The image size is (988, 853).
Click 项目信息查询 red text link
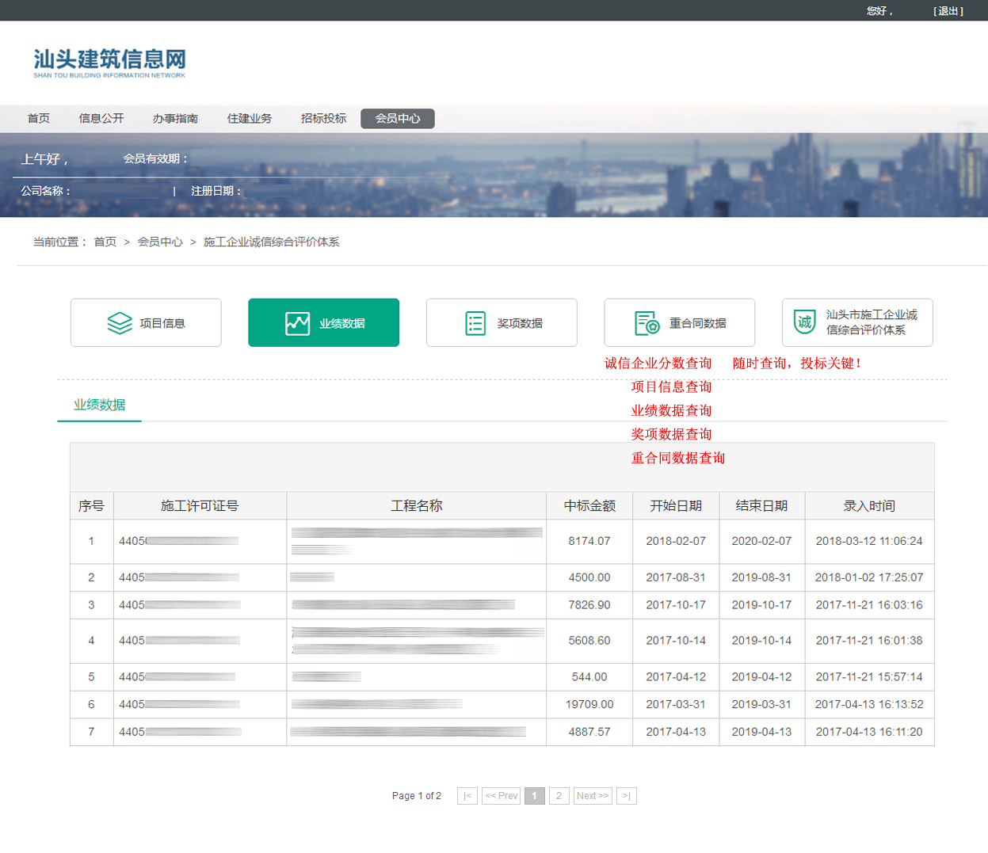tap(670, 387)
